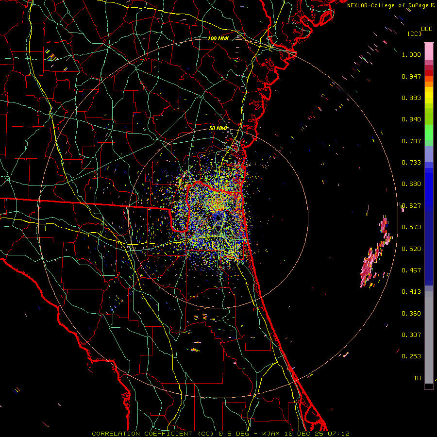The height and width of the screenshot is (437, 437).
Task: Click the 0.573 legend value
Action: tap(411, 227)
